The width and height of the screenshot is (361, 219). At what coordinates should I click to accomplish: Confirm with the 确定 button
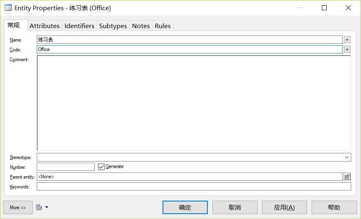coord(185,207)
